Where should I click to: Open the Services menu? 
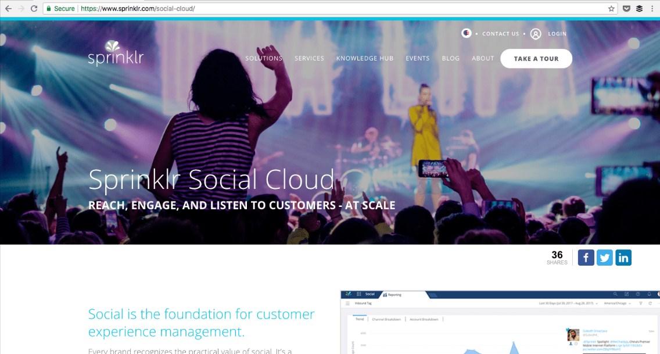coord(309,58)
